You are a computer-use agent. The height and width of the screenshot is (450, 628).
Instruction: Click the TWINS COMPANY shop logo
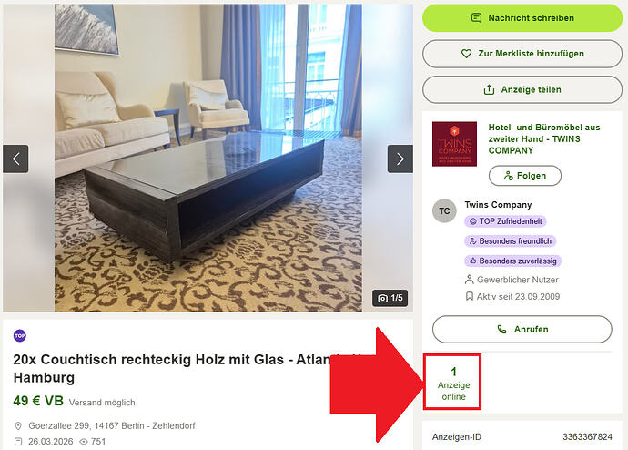pos(454,144)
